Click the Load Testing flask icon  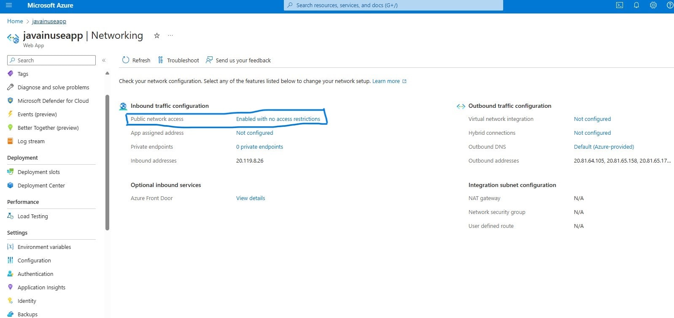tap(11, 216)
